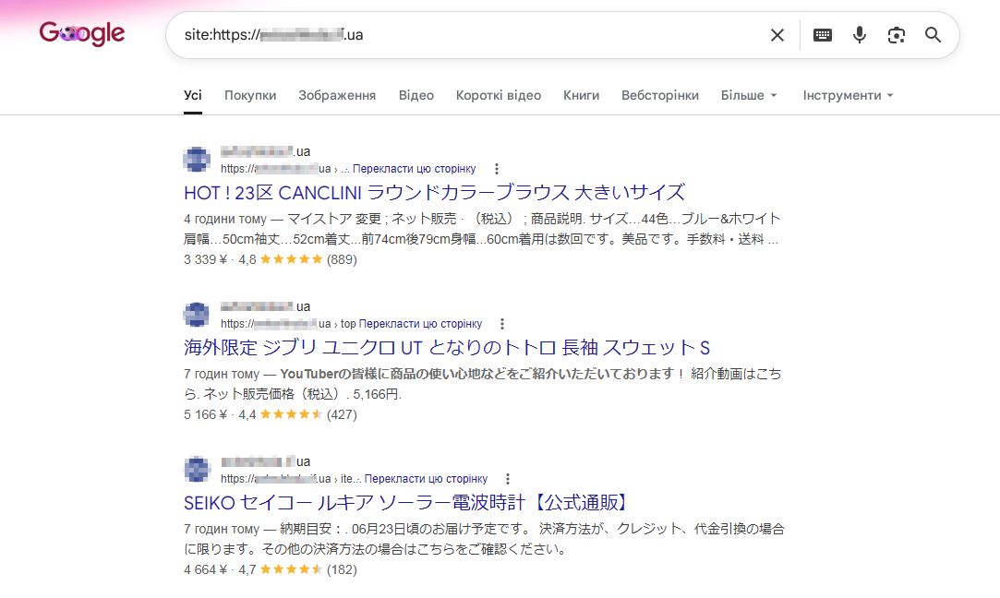Switch to the Покупки tab
This screenshot has height=598, width=1000.
point(250,96)
